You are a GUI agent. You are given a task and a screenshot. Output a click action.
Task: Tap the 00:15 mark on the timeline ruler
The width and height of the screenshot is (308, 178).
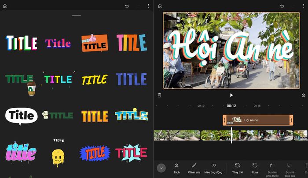click(257, 106)
